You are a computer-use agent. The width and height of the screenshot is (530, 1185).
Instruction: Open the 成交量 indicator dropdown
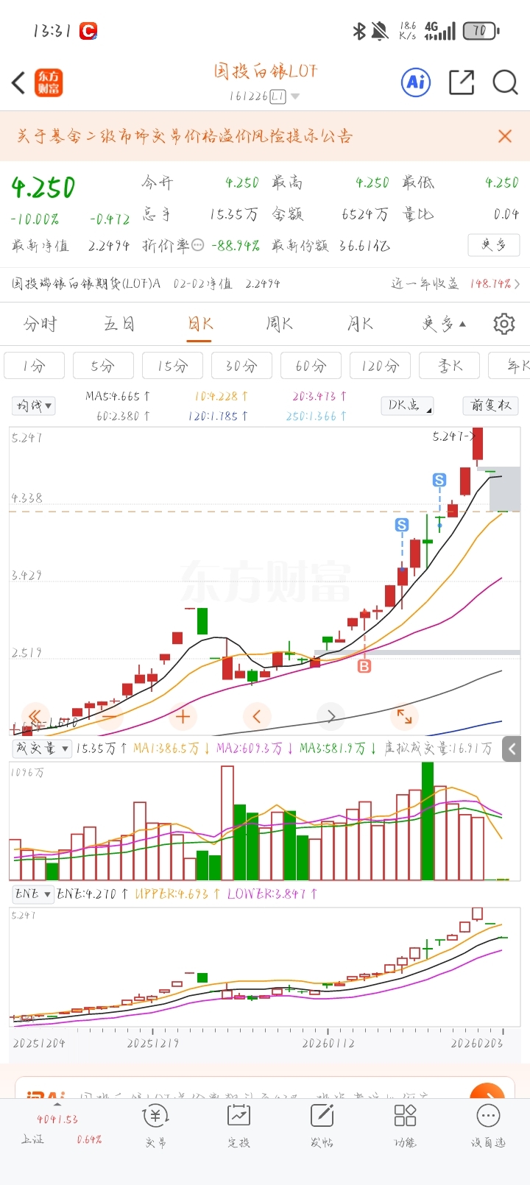click(x=41, y=749)
